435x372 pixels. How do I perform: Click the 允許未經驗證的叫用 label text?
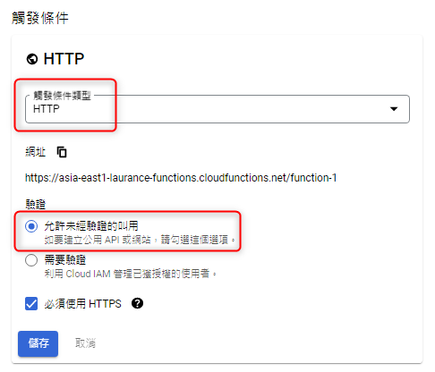pyautogui.click(x=91, y=226)
